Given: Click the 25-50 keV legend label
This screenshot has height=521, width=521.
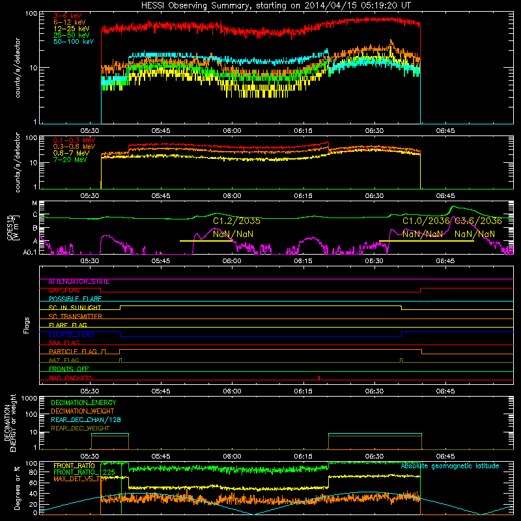Looking at the screenshot, I should [x=72, y=35].
